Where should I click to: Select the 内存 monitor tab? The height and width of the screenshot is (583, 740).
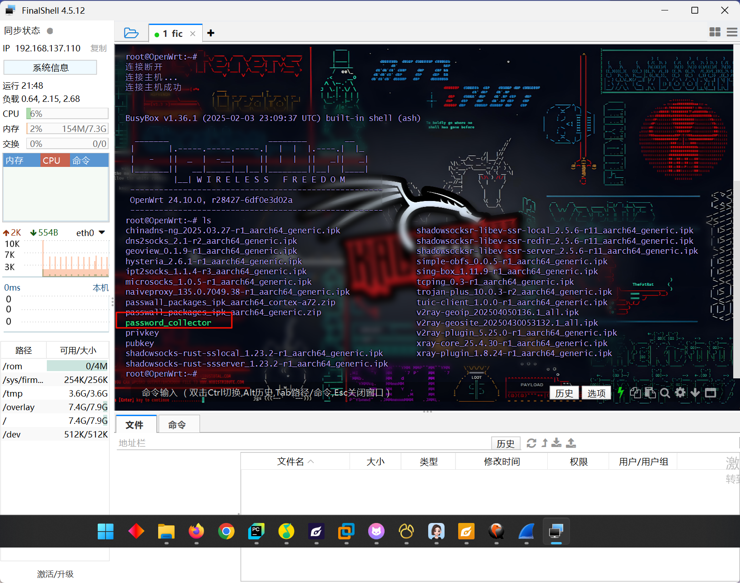coord(22,161)
